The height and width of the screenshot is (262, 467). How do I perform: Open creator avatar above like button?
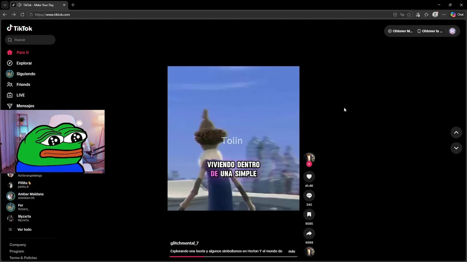(x=309, y=157)
